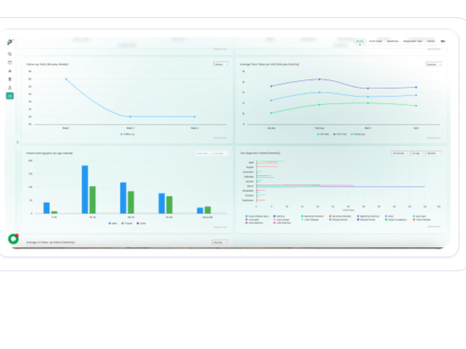The height and width of the screenshot is (349, 466).
Task: Toggle the Male legend item
Action: pos(113,223)
